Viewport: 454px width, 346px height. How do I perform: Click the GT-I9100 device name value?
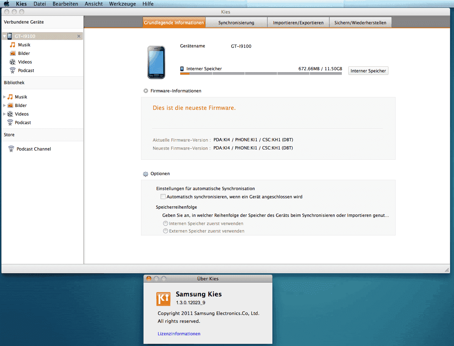(x=241, y=46)
